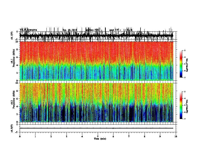
Task: Click the "10" tick on the time axis
Action: [176, 136]
